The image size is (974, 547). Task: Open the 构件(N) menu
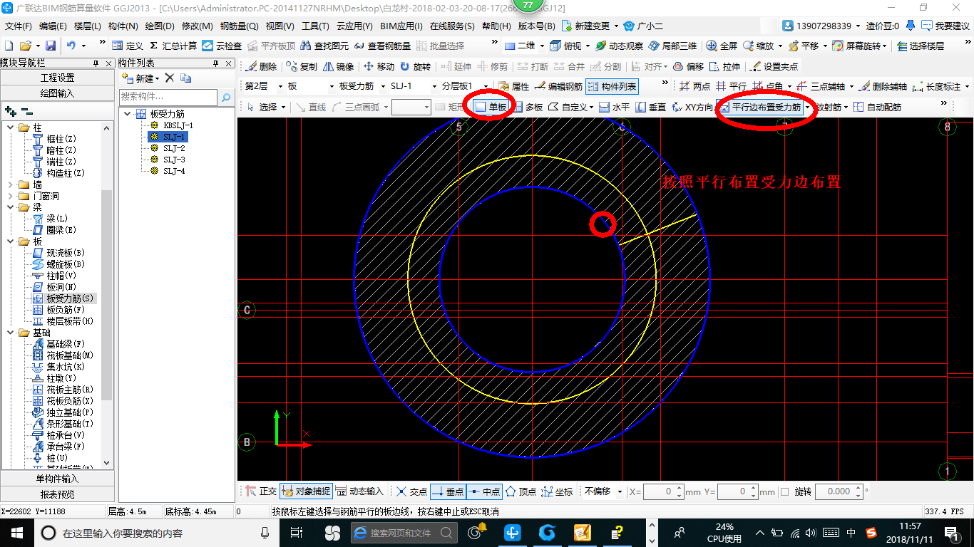pos(123,26)
